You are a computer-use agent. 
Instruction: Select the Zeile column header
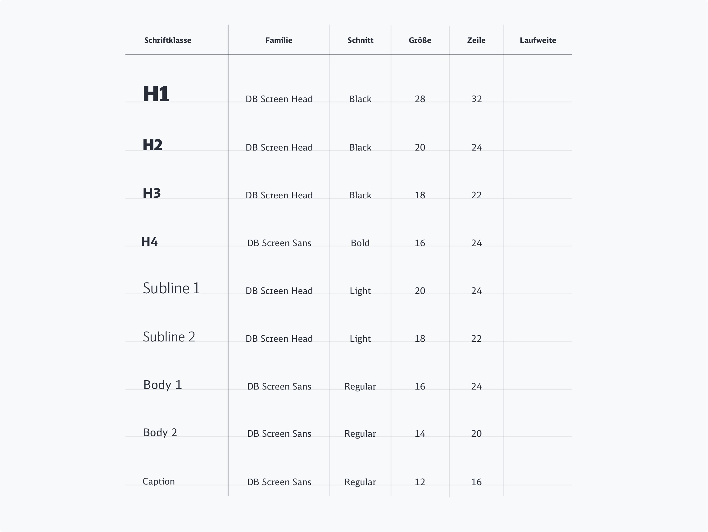[476, 40]
